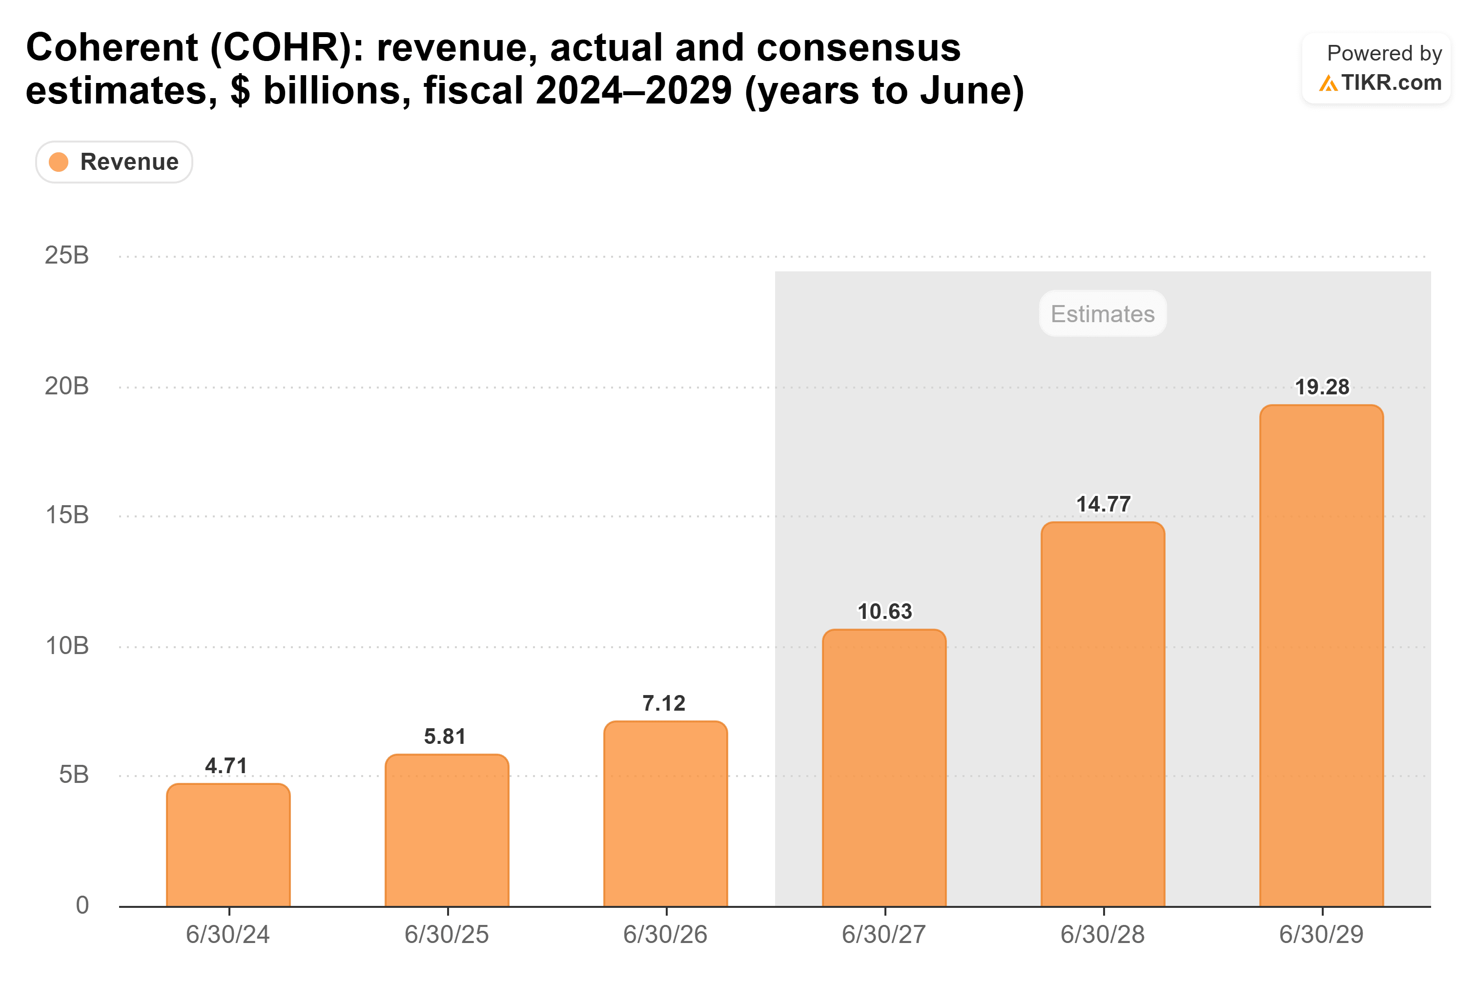The image size is (1476, 984).
Task: Click the 6/30/27 axis label
Action: click(883, 934)
